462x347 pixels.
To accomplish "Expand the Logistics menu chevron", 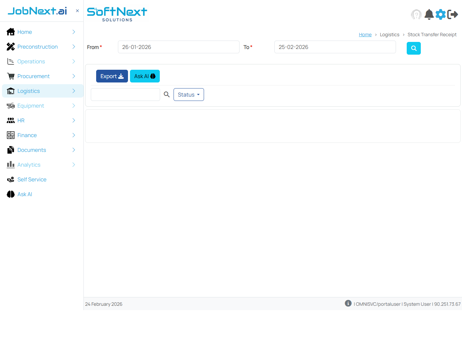I will pos(73,91).
